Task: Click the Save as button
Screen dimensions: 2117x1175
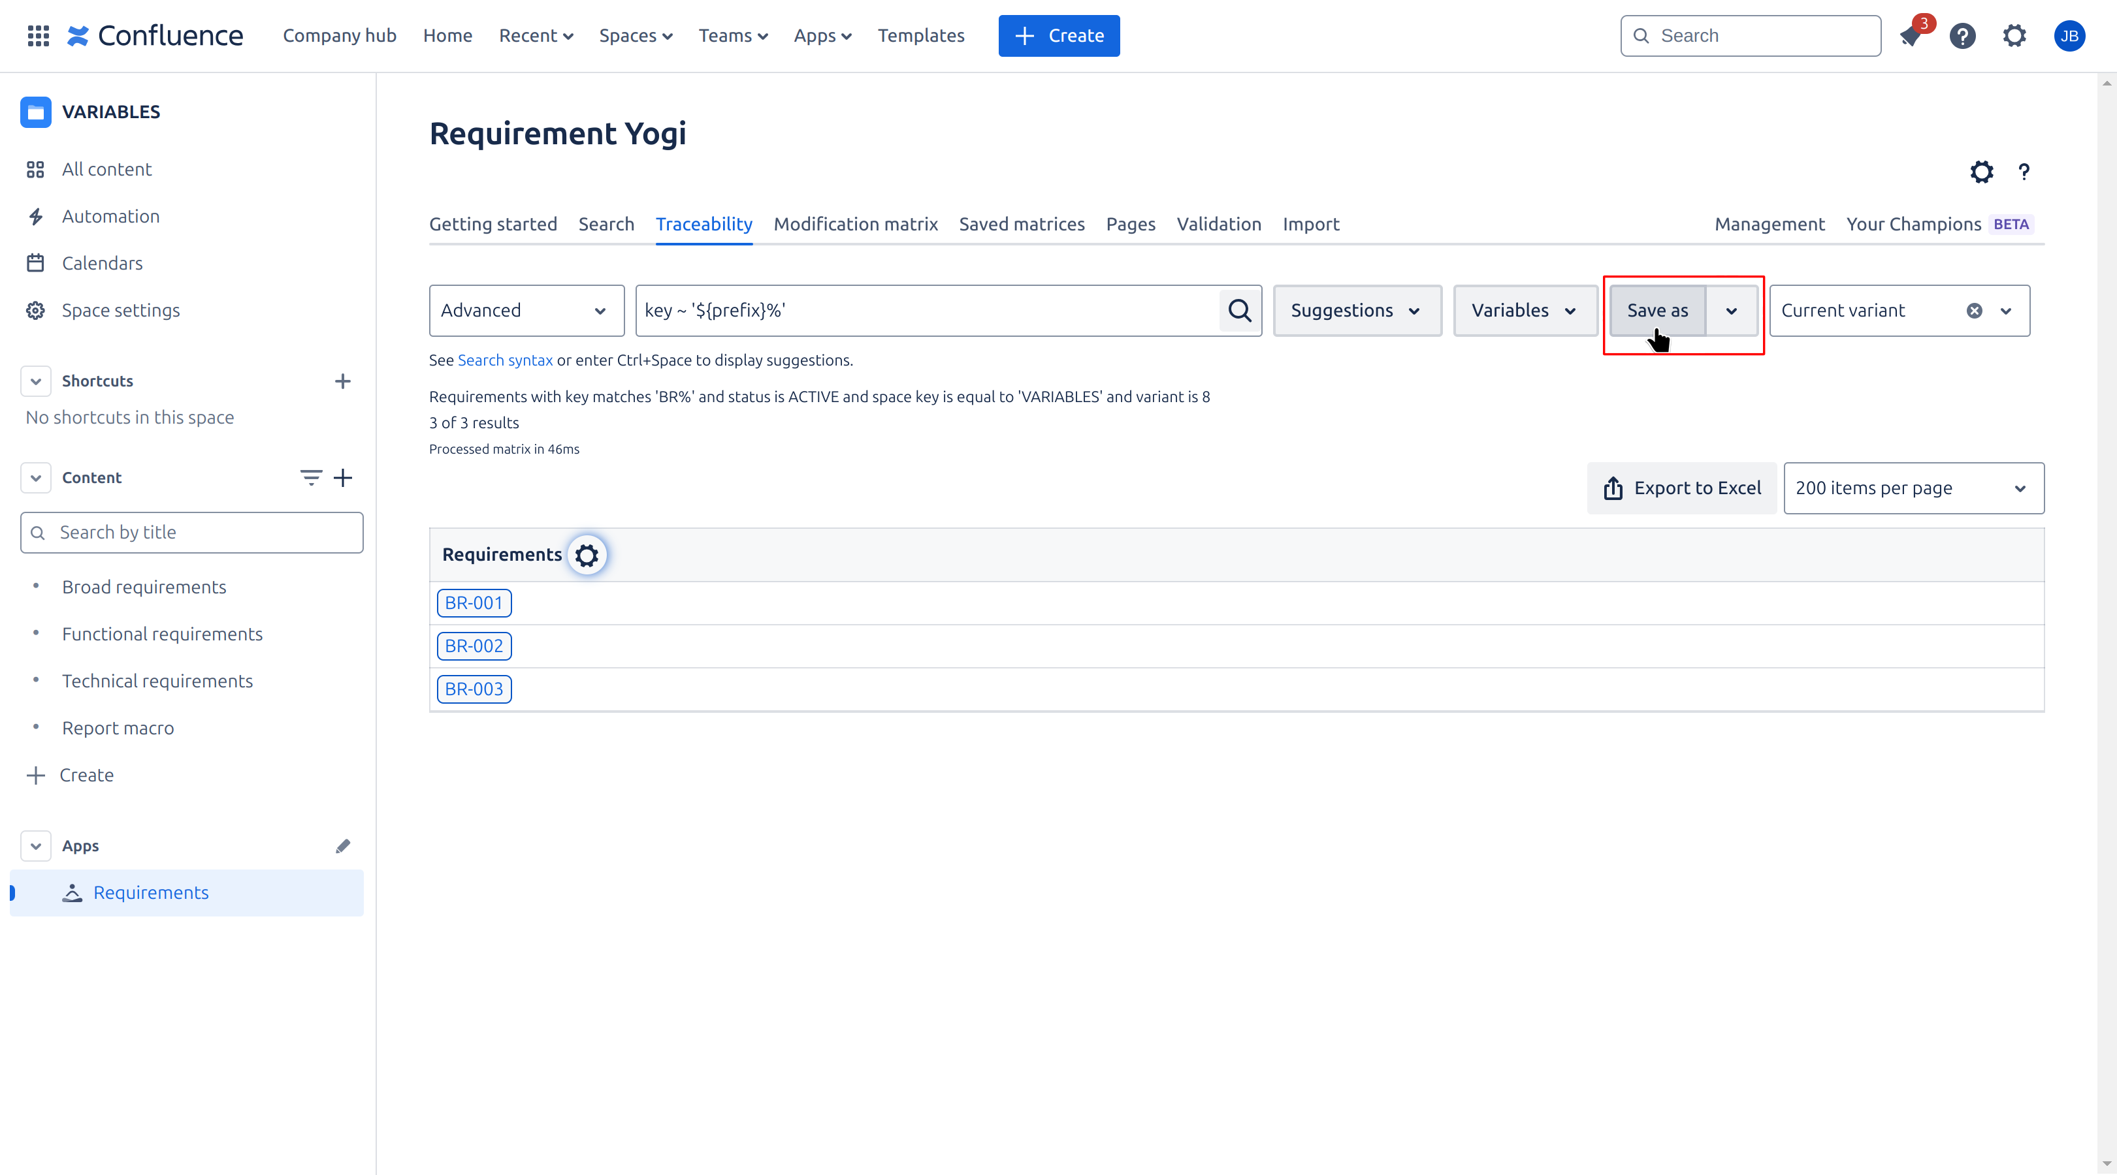Action: (1656, 309)
